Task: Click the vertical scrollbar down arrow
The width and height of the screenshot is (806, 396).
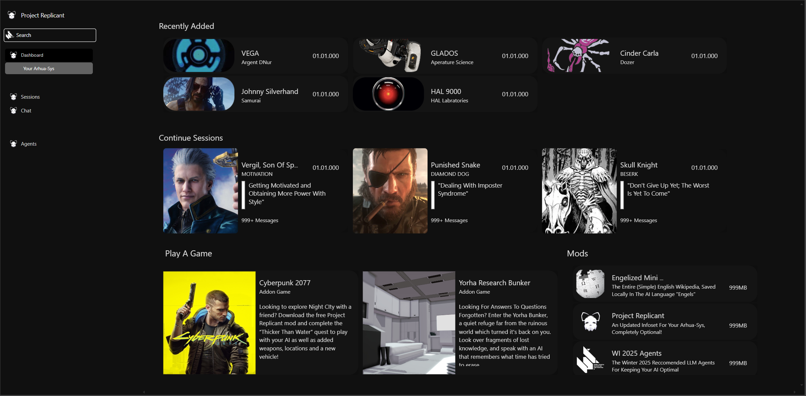Action: pos(802,385)
